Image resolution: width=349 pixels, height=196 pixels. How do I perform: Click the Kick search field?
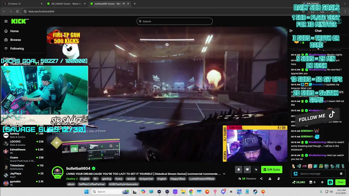coord(174,21)
